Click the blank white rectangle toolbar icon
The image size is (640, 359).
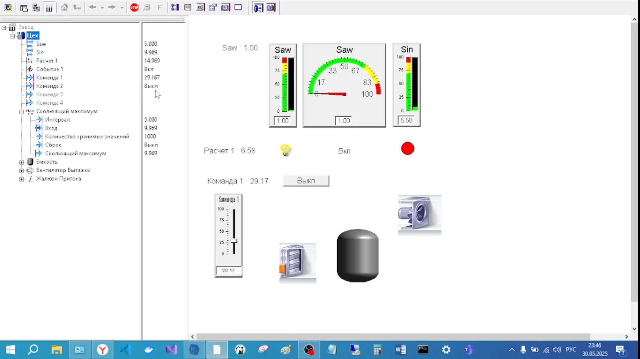point(238,7)
